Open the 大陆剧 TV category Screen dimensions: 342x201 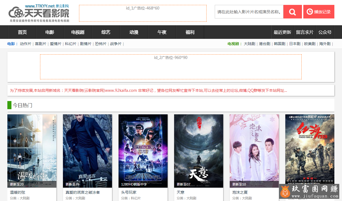[x=250, y=44]
